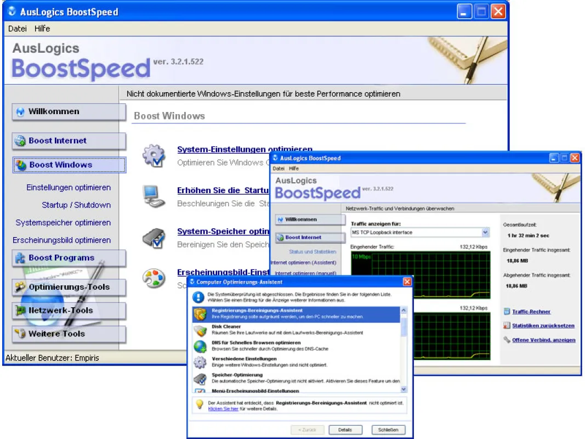Image resolution: width=585 pixels, height=439 pixels.
Task: Open Boost Internet in main window sidebar
Action: 69,140
